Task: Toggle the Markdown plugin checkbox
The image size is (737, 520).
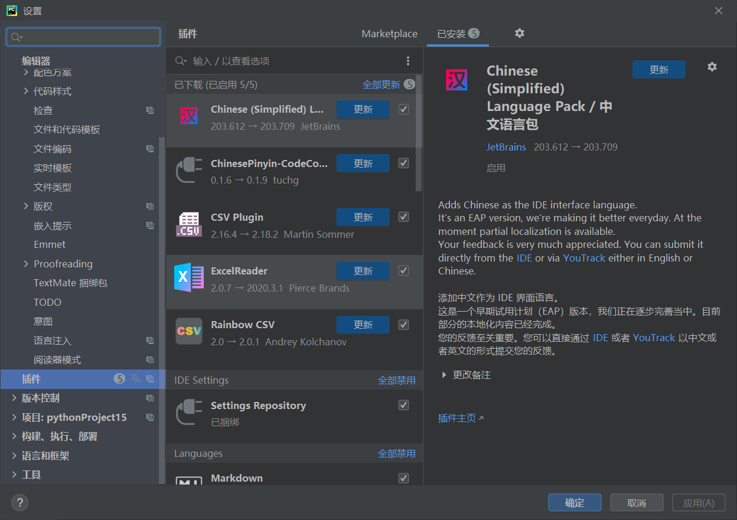Action: click(404, 478)
